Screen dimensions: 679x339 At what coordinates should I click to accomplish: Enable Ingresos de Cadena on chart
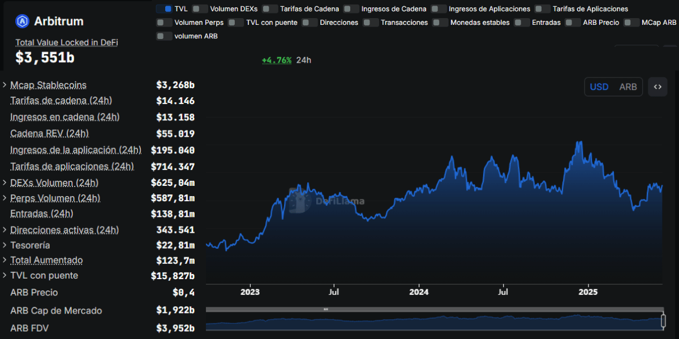[x=351, y=9]
